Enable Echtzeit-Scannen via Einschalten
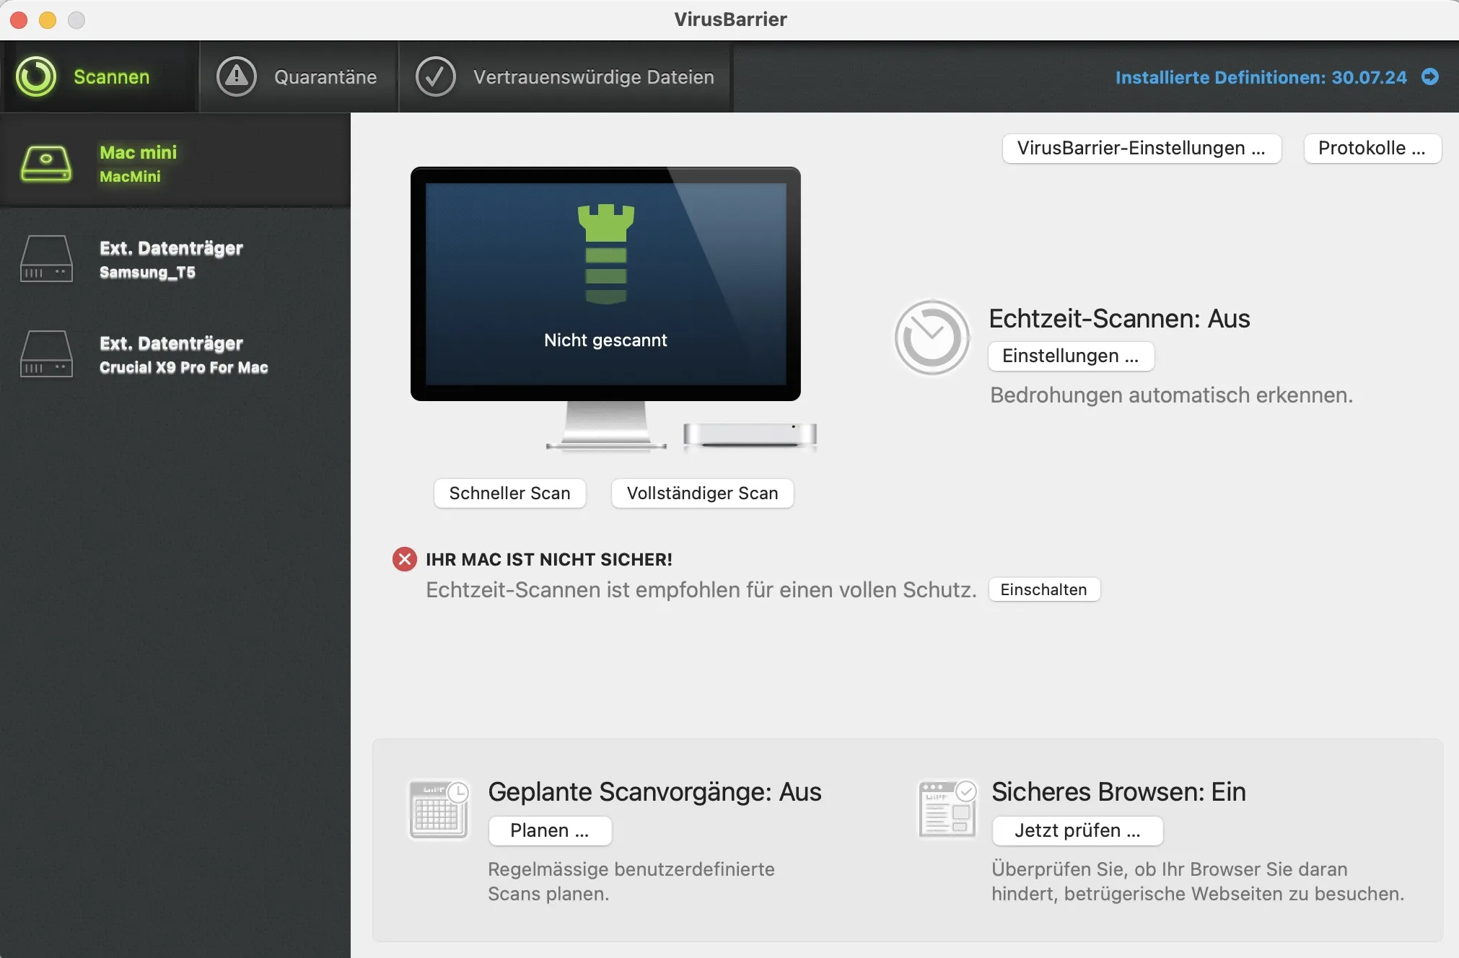This screenshot has height=958, width=1459. [1043, 589]
